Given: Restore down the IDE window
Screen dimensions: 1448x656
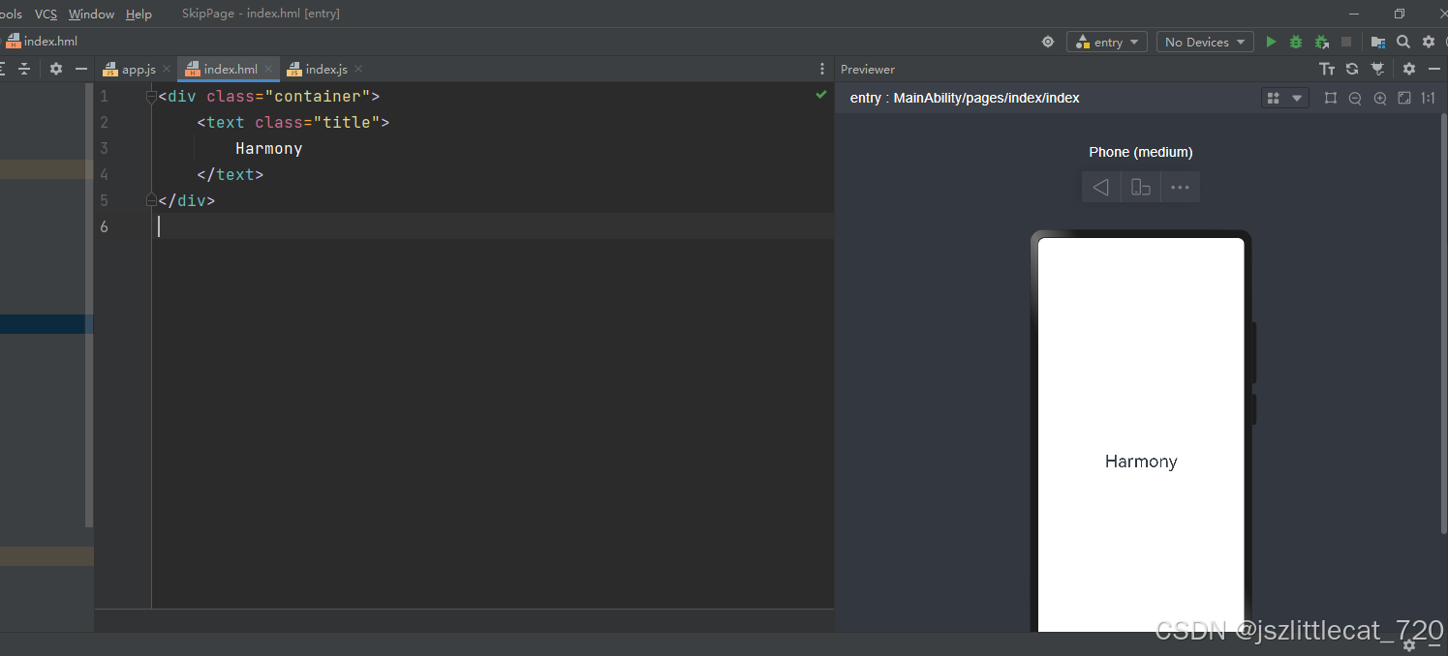Looking at the screenshot, I should [x=1400, y=14].
